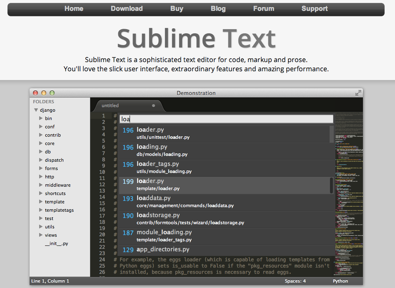Choose the loaddata.py result

click(x=226, y=203)
